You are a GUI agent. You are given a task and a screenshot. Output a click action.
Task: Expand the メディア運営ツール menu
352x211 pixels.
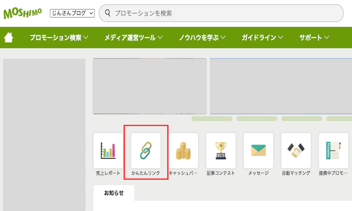pos(133,37)
